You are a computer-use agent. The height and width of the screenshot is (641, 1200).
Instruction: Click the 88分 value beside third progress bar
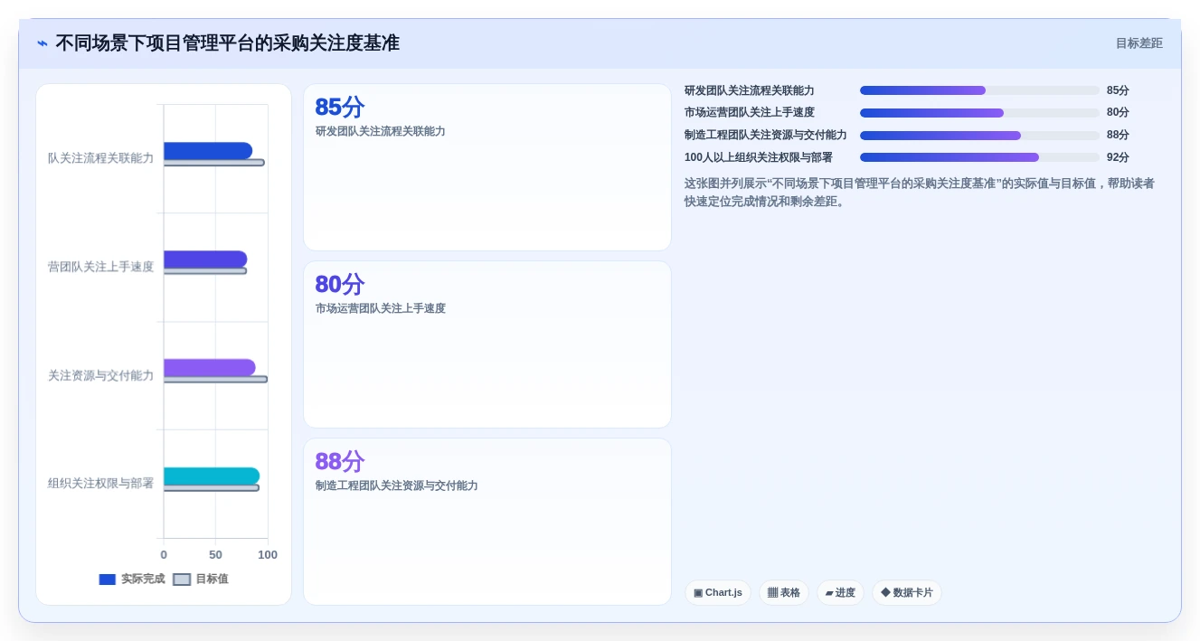point(1118,136)
